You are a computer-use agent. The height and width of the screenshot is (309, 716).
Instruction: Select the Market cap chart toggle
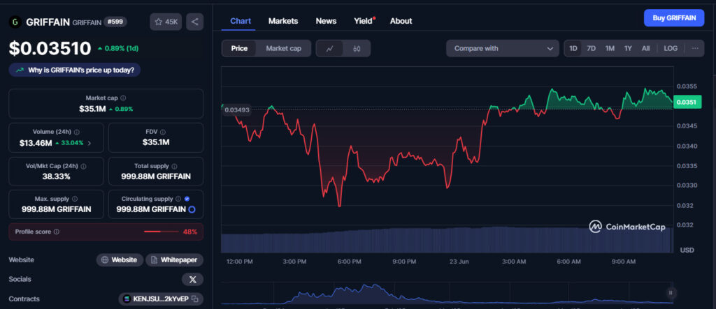[284, 48]
